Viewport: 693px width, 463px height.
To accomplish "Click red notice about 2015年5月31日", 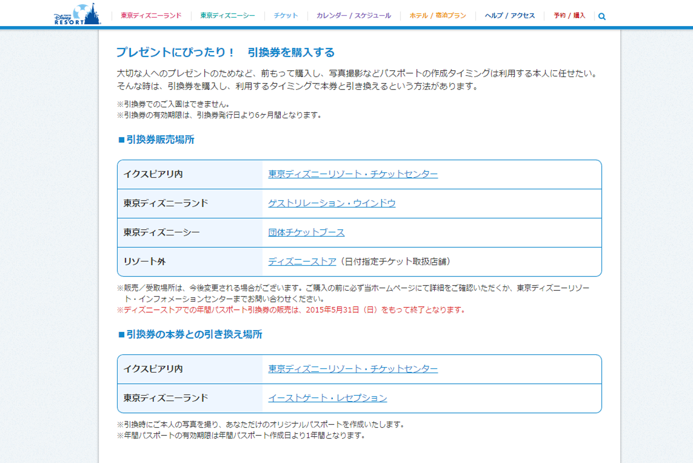I will point(291,310).
